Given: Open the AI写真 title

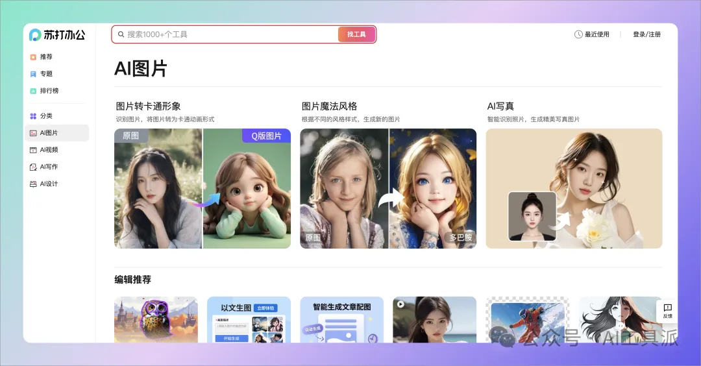Looking at the screenshot, I should [x=500, y=106].
